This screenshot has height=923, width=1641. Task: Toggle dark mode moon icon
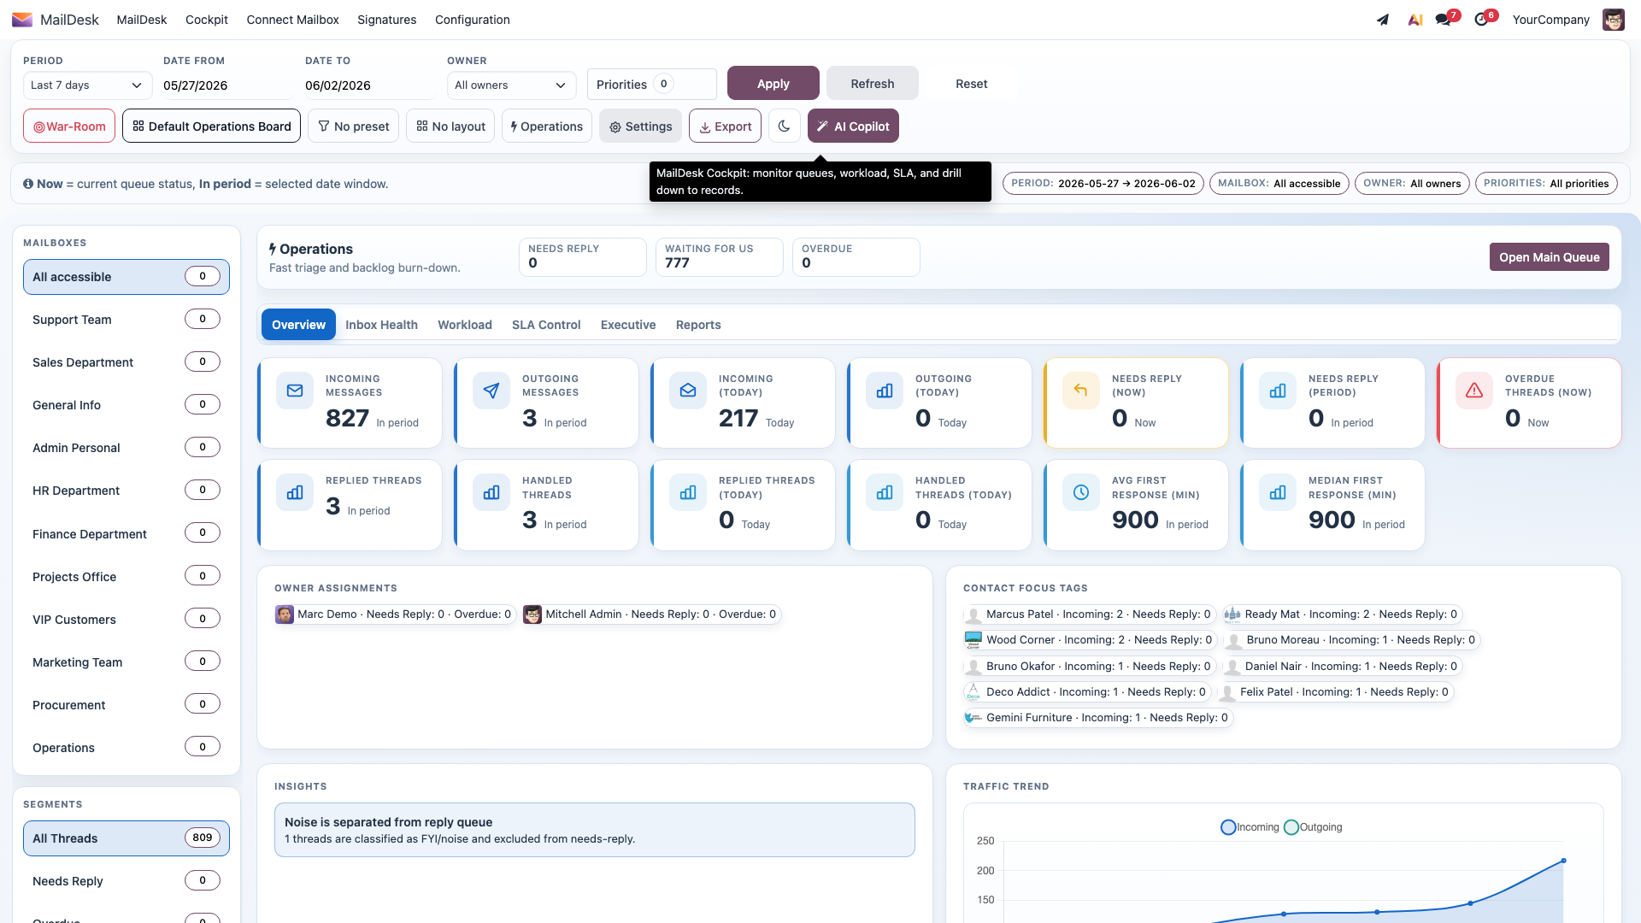(784, 126)
